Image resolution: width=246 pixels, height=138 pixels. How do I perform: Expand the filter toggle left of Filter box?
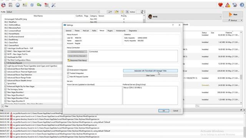pyautogui.click(x=2, y=106)
